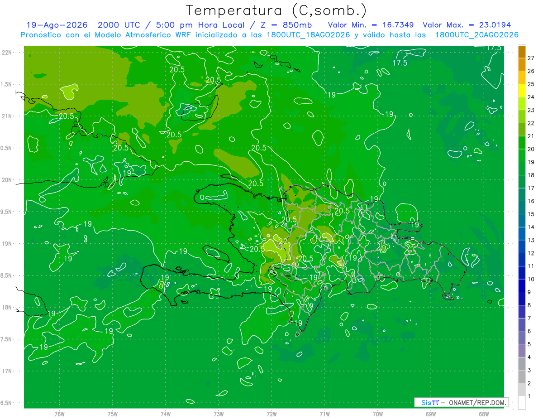
Task: Click the amber swatch between legend 25 and 26
Action: point(522,77)
